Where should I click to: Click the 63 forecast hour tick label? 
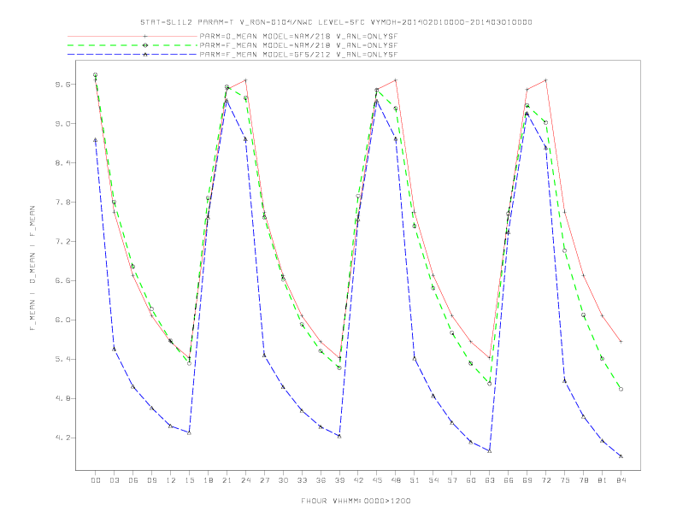pos(490,480)
